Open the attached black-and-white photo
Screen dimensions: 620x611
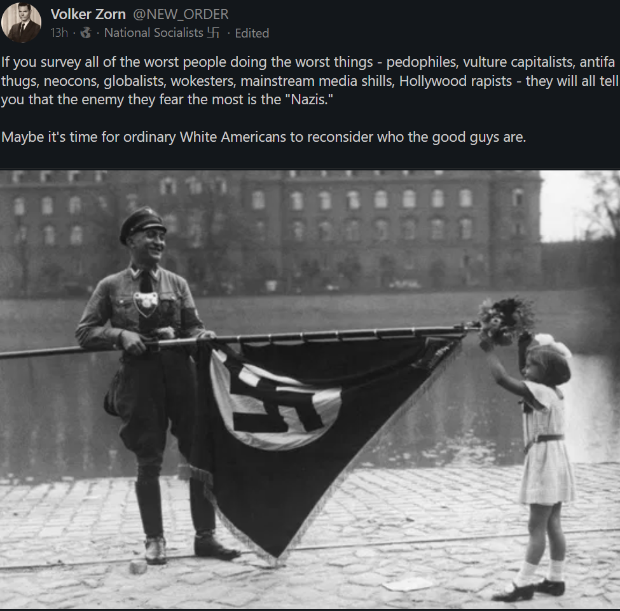(310, 390)
